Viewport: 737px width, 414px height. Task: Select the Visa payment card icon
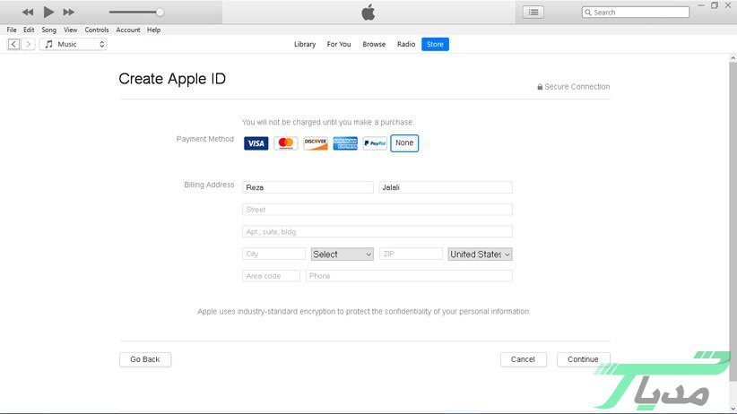(256, 143)
